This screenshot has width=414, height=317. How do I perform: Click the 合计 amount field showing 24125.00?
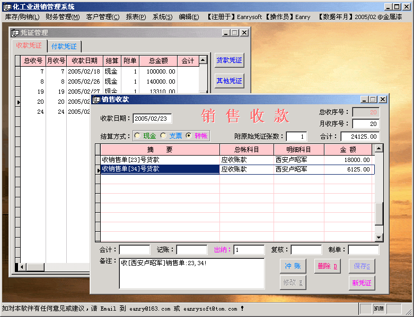pos(360,137)
